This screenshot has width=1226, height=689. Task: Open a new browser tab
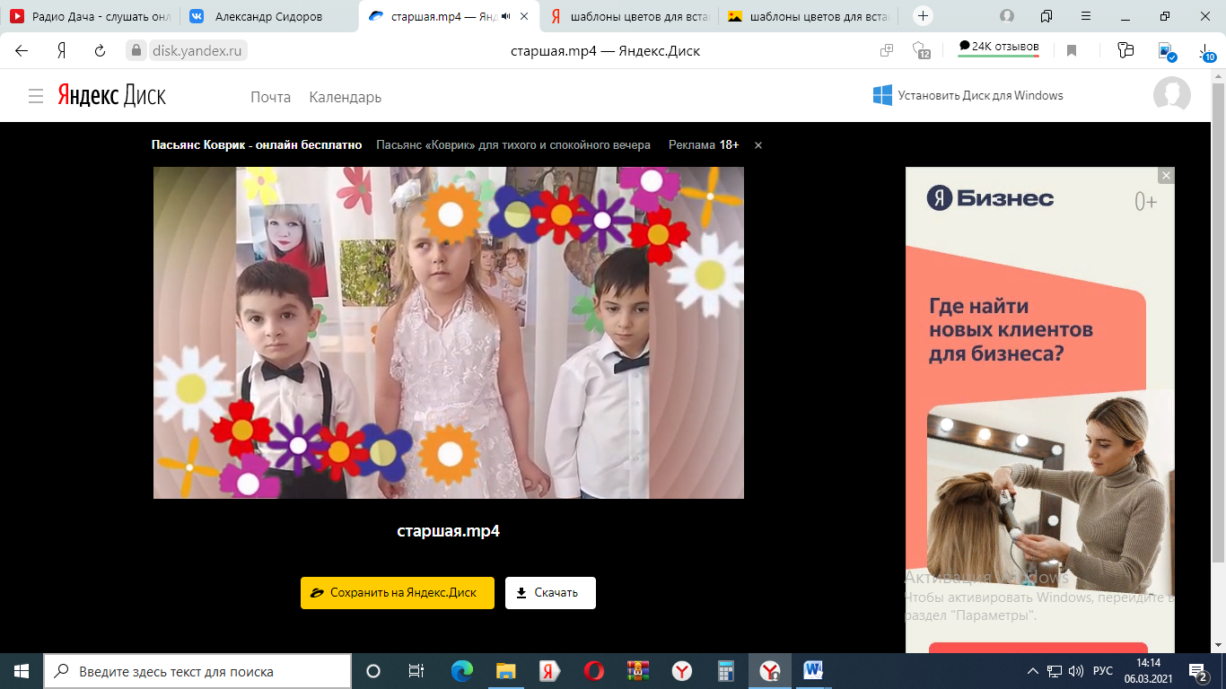click(x=923, y=16)
